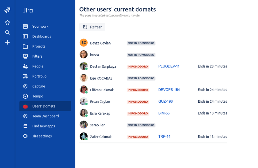Select Find new apps in sidebar
This screenshot has width=258, height=168.
[45, 126]
